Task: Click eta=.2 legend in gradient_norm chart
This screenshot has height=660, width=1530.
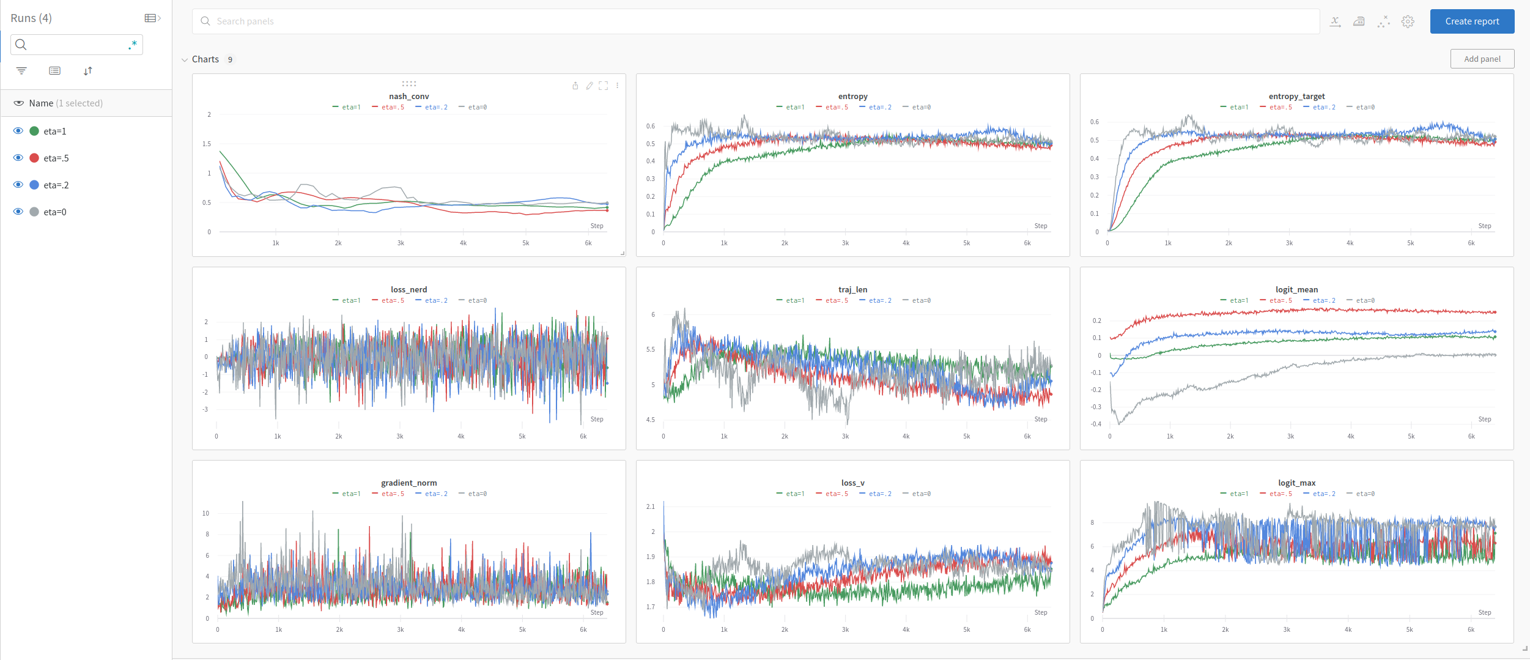Action: point(432,494)
